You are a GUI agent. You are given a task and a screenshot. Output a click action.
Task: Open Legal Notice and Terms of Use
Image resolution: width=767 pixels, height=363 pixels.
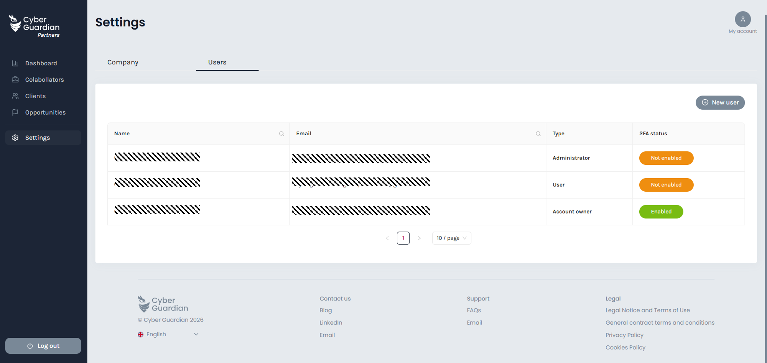click(647, 310)
